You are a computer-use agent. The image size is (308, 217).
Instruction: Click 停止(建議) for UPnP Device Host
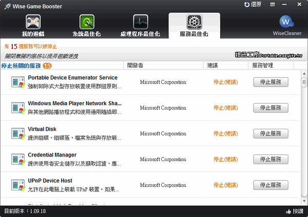[225, 185]
